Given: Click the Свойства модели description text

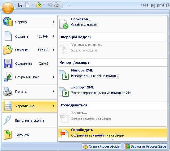Looking at the screenshot, I should click(85, 25).
